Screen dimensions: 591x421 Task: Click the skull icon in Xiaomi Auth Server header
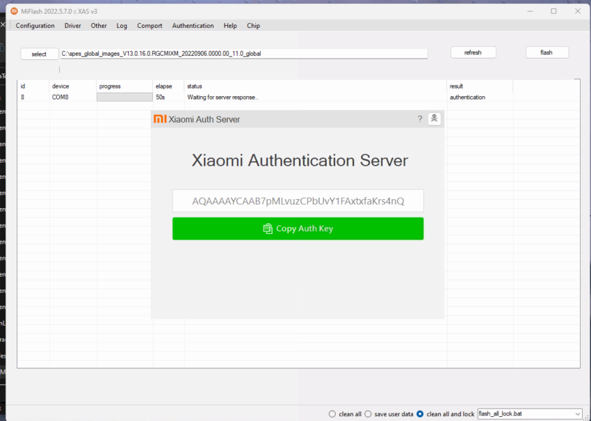tap(434, 119)
